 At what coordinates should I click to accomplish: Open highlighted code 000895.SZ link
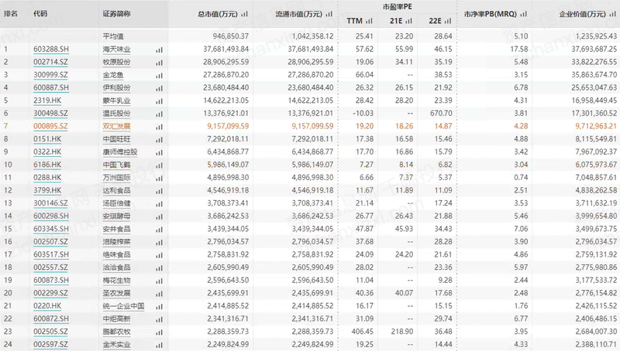coord(50,126)
